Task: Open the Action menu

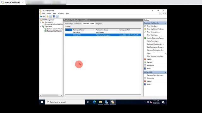Action: click(49, 13)
